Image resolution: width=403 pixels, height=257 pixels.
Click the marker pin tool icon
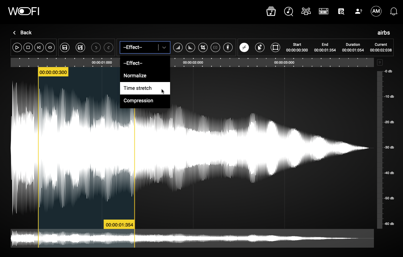tap(228, 47)
